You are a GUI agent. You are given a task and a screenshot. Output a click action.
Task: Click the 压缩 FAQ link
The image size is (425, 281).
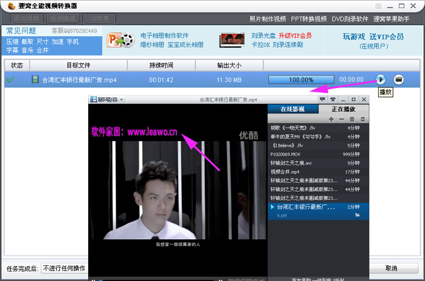(12, 42)
